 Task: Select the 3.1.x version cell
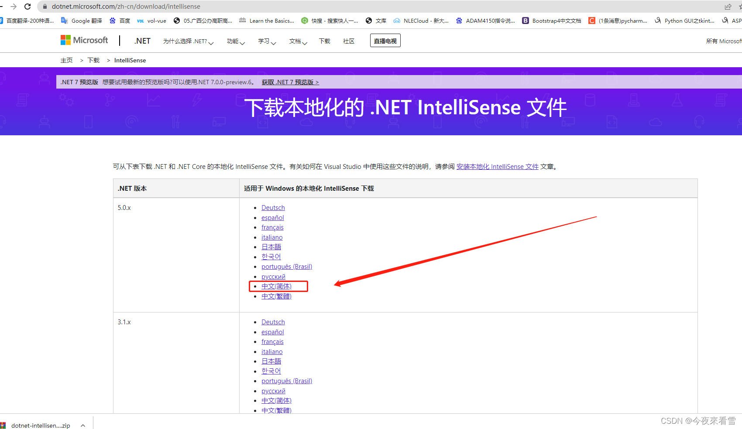click(x=176, y=363)
